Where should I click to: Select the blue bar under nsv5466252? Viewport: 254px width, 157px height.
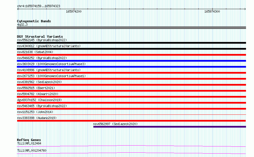click(x=131, y=61)
